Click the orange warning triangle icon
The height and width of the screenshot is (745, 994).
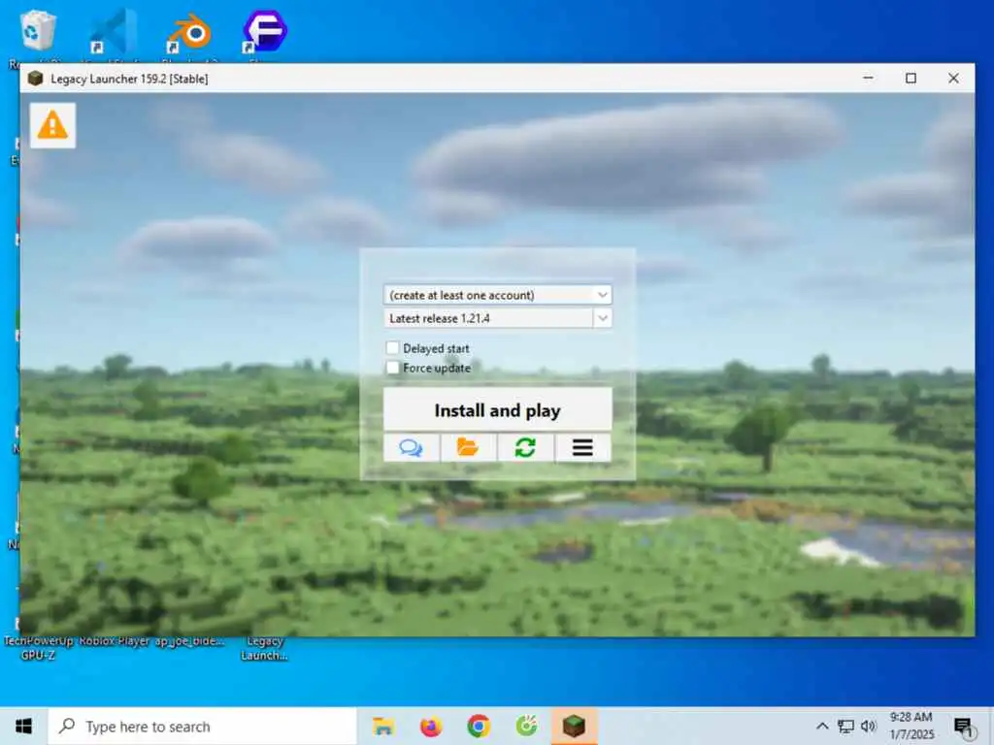(x=52, y=125)
